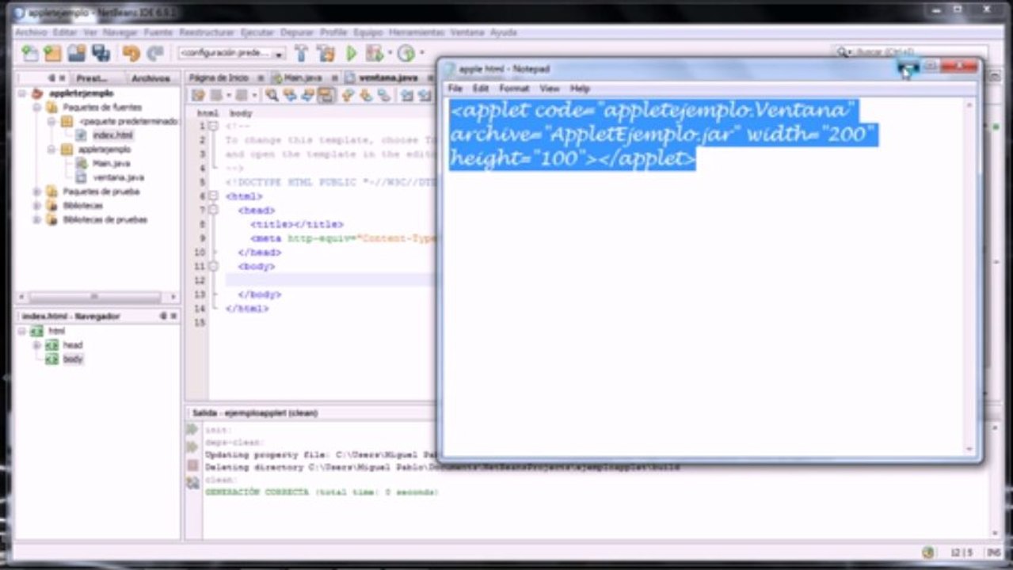This screenshot has height=570, width=1013.
Task: Open Notepad's Help menu
Action: 581,89
